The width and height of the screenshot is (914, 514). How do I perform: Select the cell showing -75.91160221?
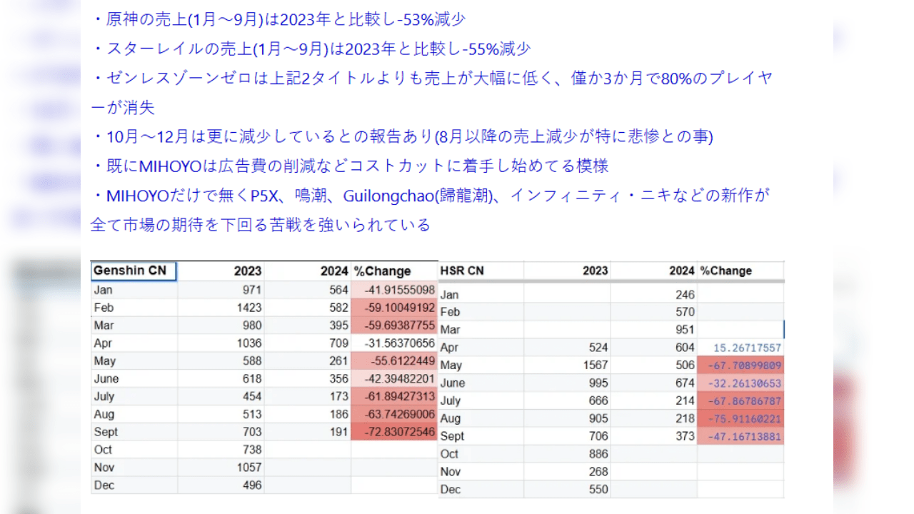coord(740,418)
